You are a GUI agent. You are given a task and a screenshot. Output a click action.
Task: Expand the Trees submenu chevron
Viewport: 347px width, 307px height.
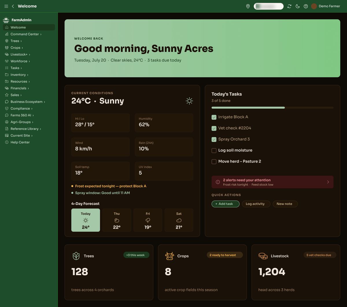[x=21, y=41]
